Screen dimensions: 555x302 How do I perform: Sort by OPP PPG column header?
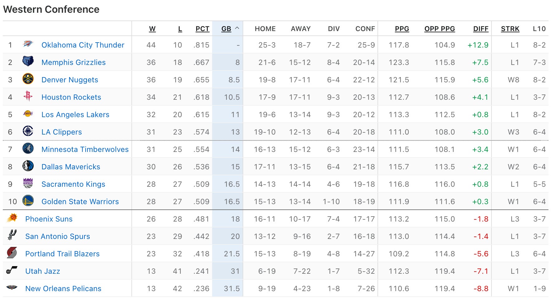tap(439, 29)
